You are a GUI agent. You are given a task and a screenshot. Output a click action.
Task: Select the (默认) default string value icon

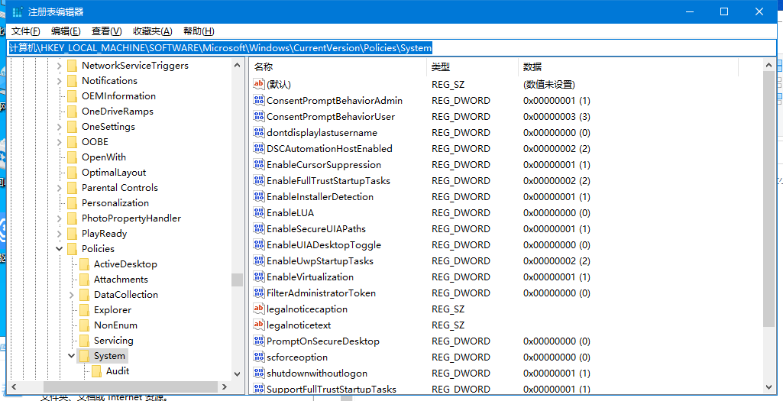pyautogui.click(x=259, y=84)
